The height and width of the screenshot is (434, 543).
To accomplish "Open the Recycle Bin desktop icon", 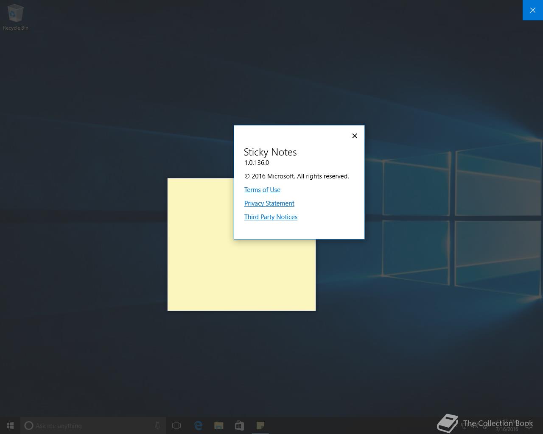I will [16, 17].
